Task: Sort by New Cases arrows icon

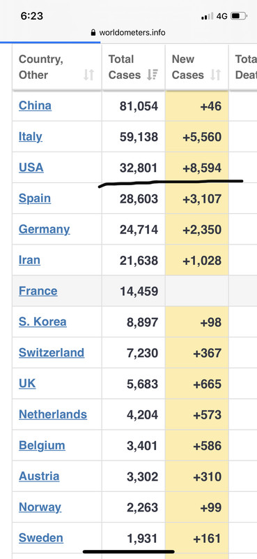Action: point(216,75)
